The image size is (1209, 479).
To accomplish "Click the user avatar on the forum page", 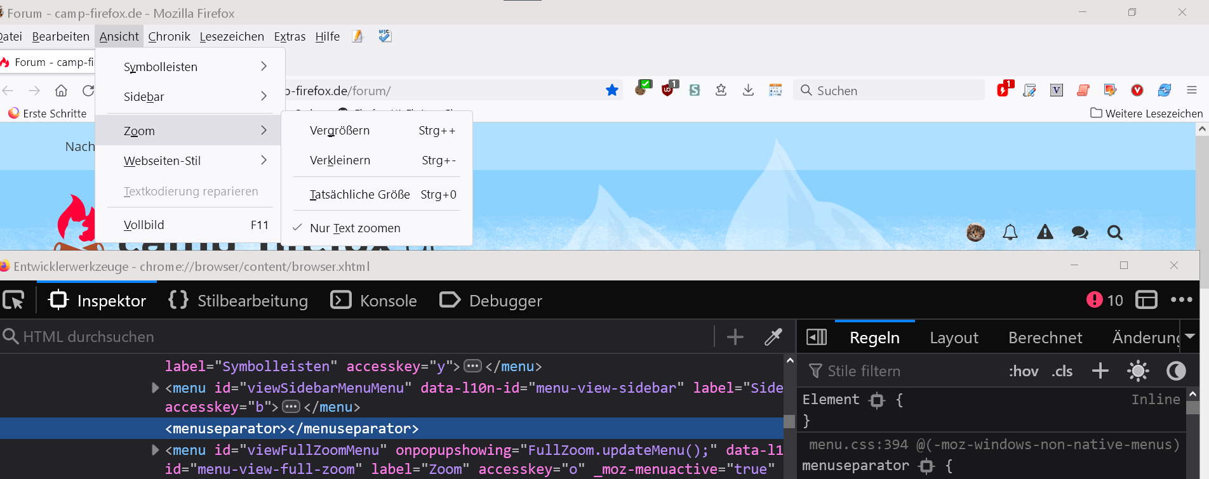I will pyautogui.click(x=976, y=233).
